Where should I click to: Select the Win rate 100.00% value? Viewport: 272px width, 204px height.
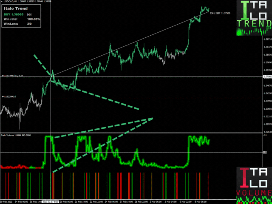click(x=34, y=19)
